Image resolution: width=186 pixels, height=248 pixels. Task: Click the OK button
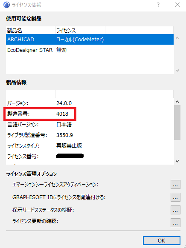point(162,241)
